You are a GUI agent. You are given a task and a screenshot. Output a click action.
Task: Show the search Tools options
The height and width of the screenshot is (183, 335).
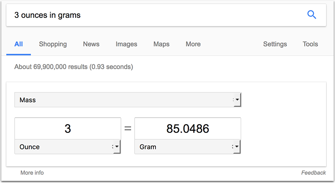click(310, 44)
